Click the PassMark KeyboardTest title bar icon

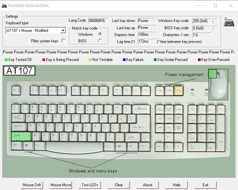click(x=4, y=6)
